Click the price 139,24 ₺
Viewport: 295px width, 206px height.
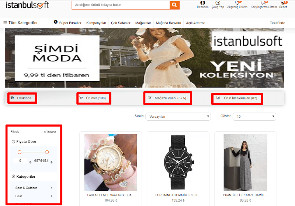(x=178, y=200)
